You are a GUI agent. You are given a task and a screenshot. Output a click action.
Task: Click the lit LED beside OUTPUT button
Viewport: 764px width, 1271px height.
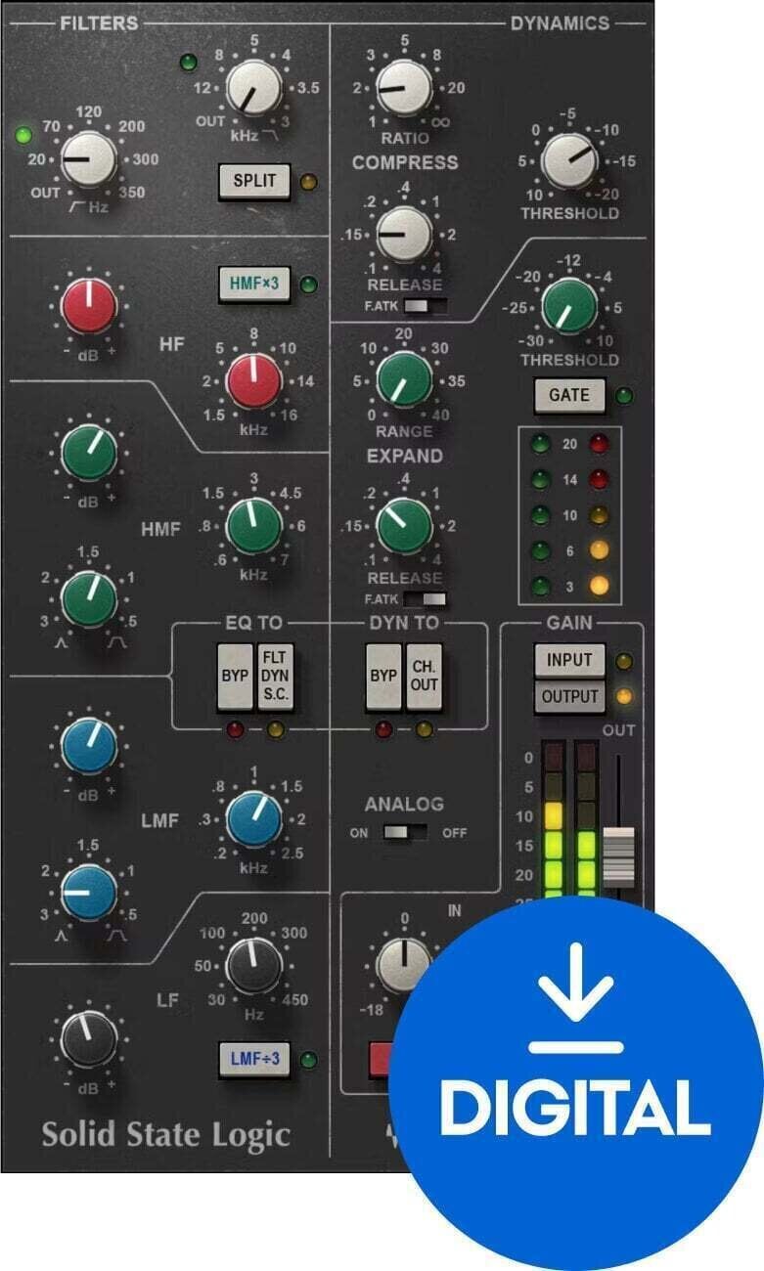click(x=626, y=697)
